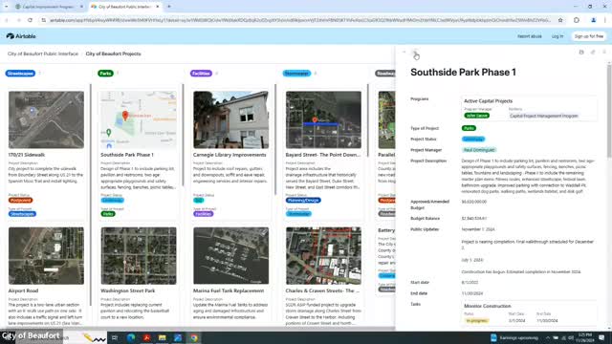Click the blue Streetscapes column header tag

tap(20, 74)
